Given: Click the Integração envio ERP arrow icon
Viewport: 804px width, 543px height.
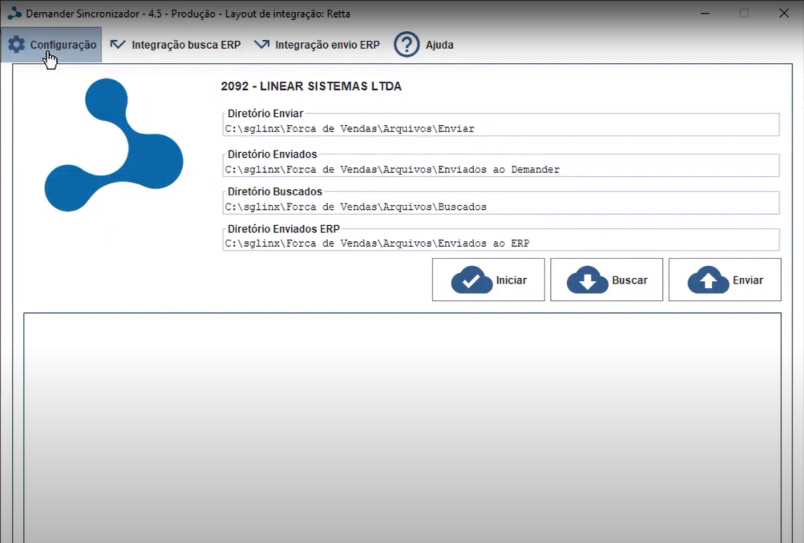Looking at the screenshot, I should 261,44.
